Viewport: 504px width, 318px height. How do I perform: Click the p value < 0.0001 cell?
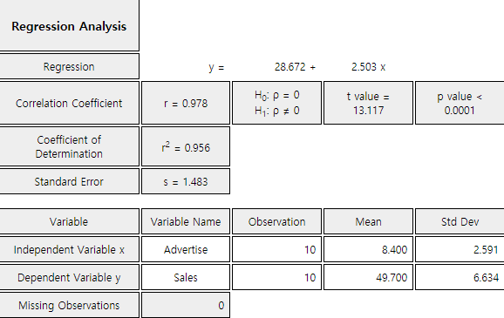pyautogui.click(x=460, y=103)
